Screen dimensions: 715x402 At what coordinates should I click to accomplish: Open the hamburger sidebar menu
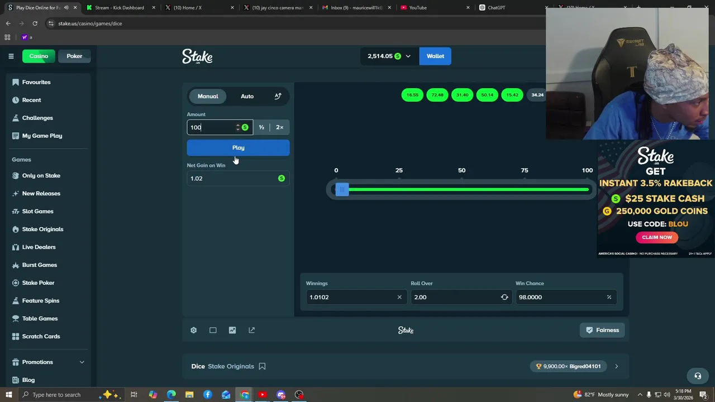11,56
